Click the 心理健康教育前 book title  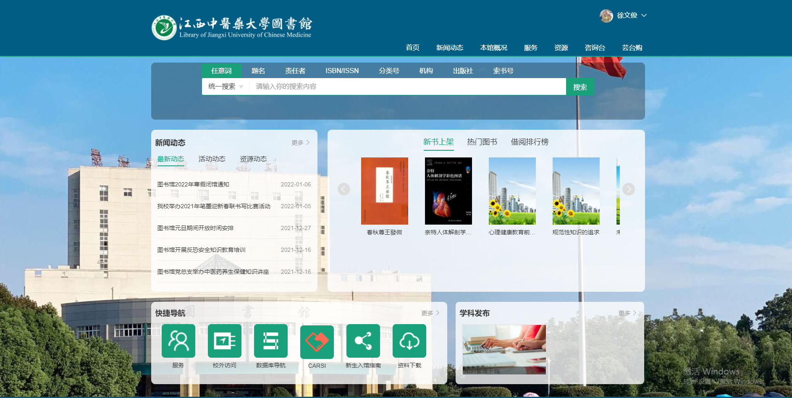pyautogui.click(x=512, y=232)
